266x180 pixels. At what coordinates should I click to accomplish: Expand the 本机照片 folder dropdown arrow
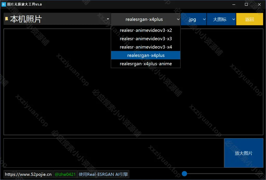[x=108, y=19]
